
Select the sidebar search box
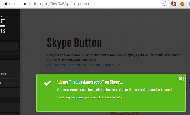point(9,47)
